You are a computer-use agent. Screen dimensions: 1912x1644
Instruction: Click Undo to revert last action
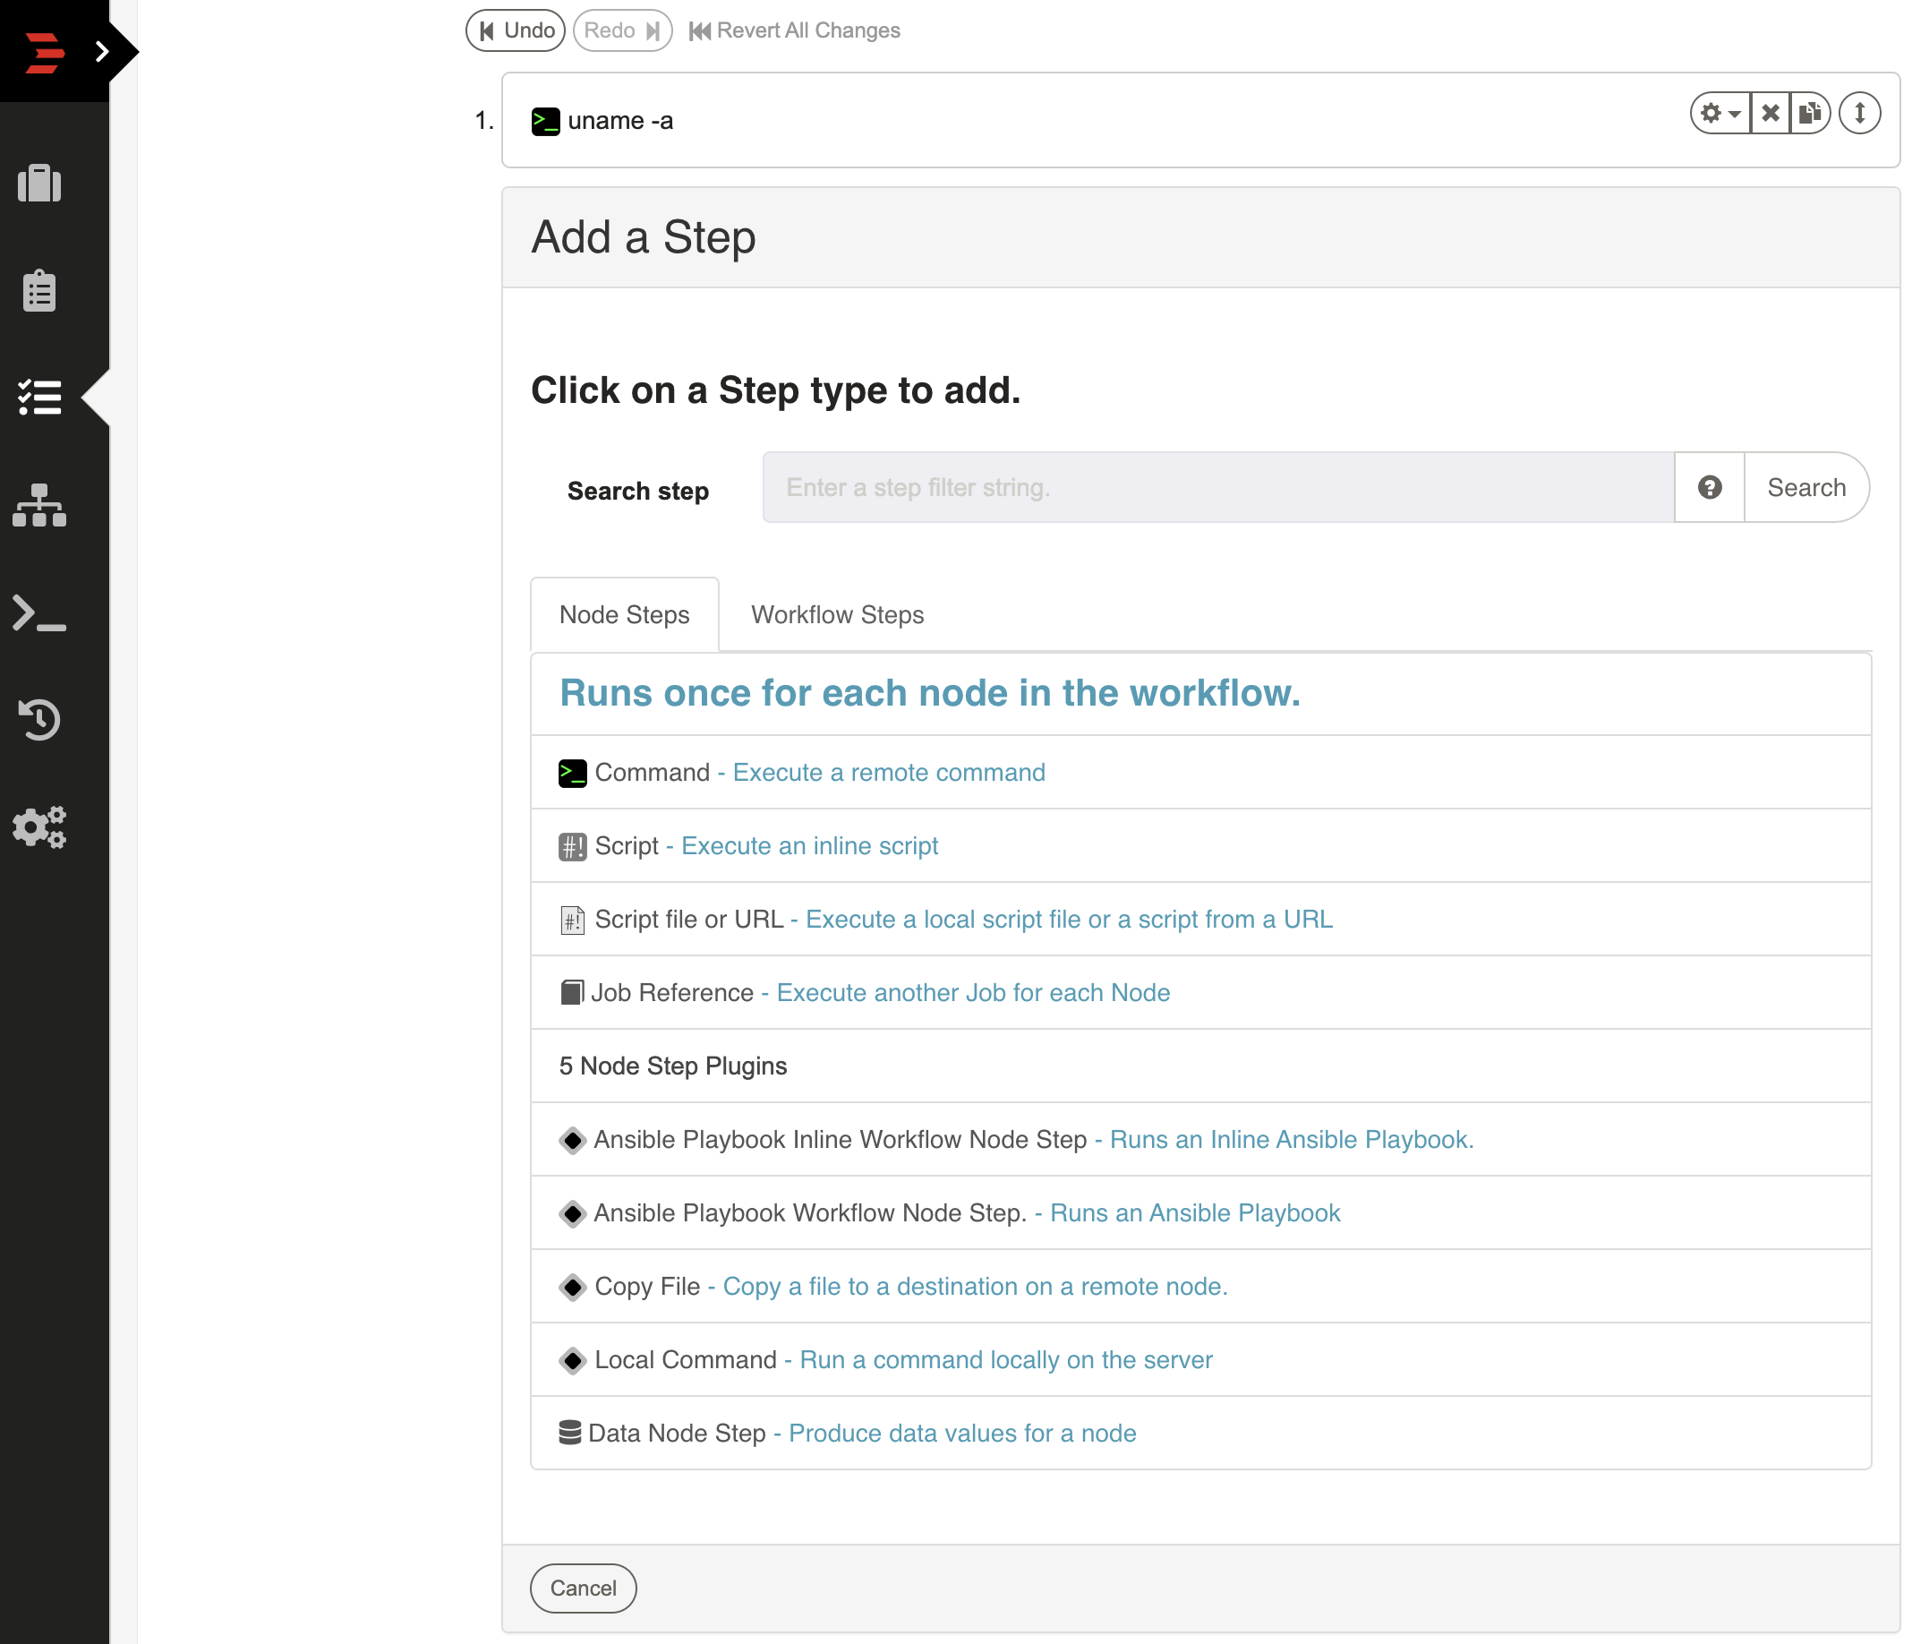click(518, 31)
